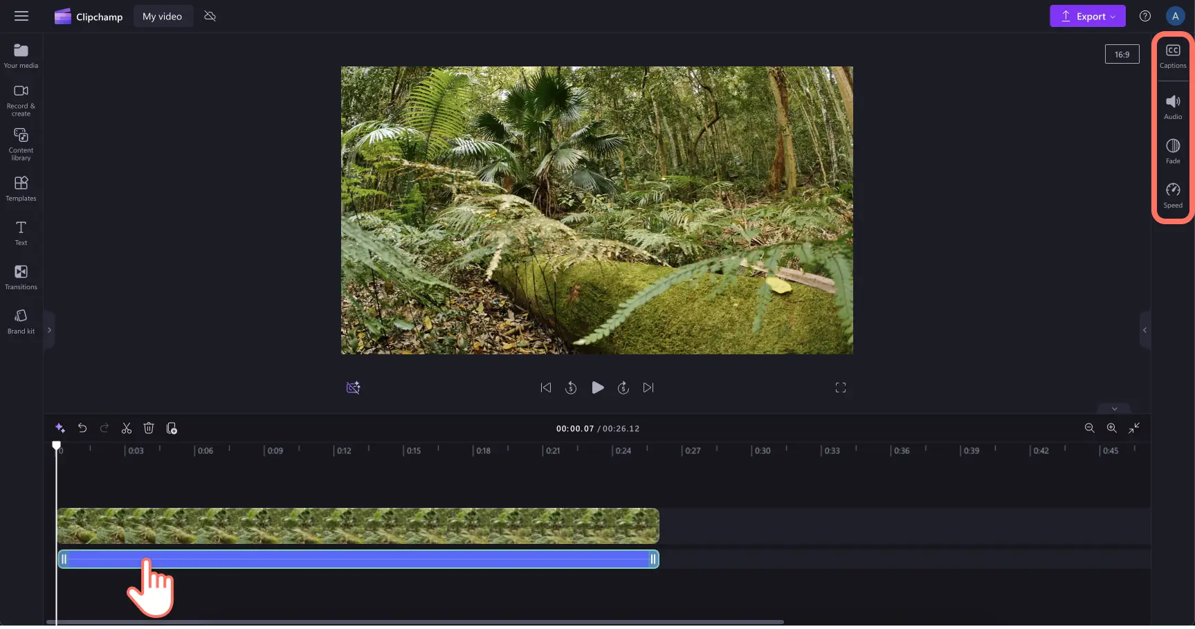Open Transitions tab
Image resolution: width=1195 pixels, height=629 pixels.
(x=21, y=277)
